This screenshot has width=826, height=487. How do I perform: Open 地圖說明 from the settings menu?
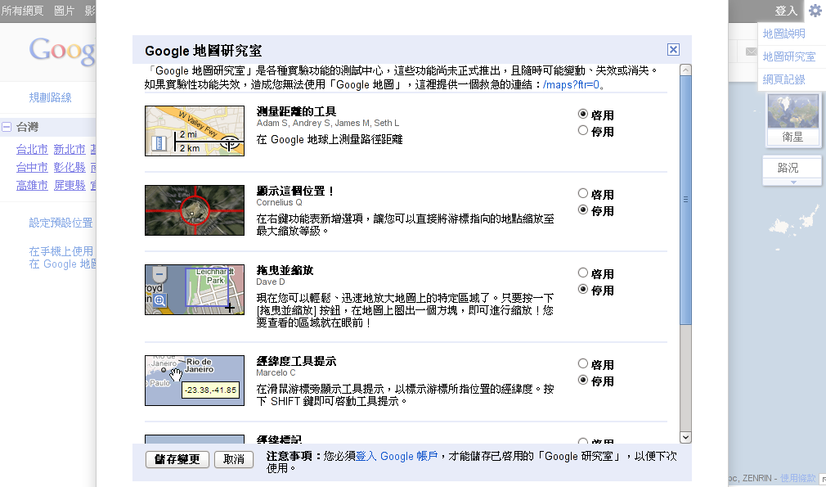[783, 34]
